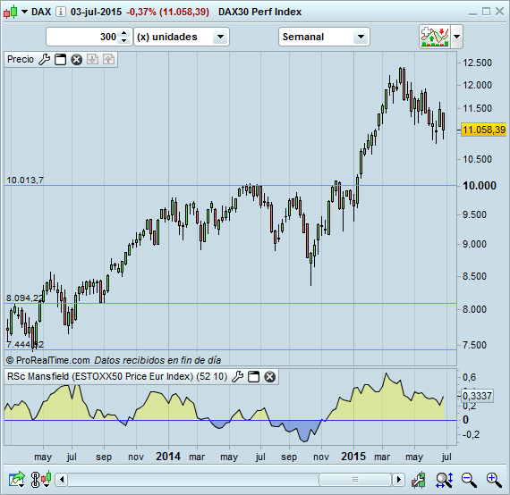Click the 2015 year axis label

tap(353, 457)
